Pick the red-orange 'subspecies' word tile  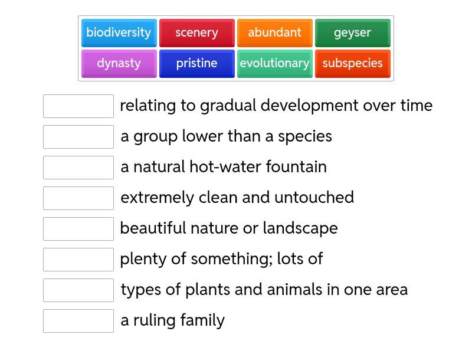pyautogui.click(x=352, y=64)
